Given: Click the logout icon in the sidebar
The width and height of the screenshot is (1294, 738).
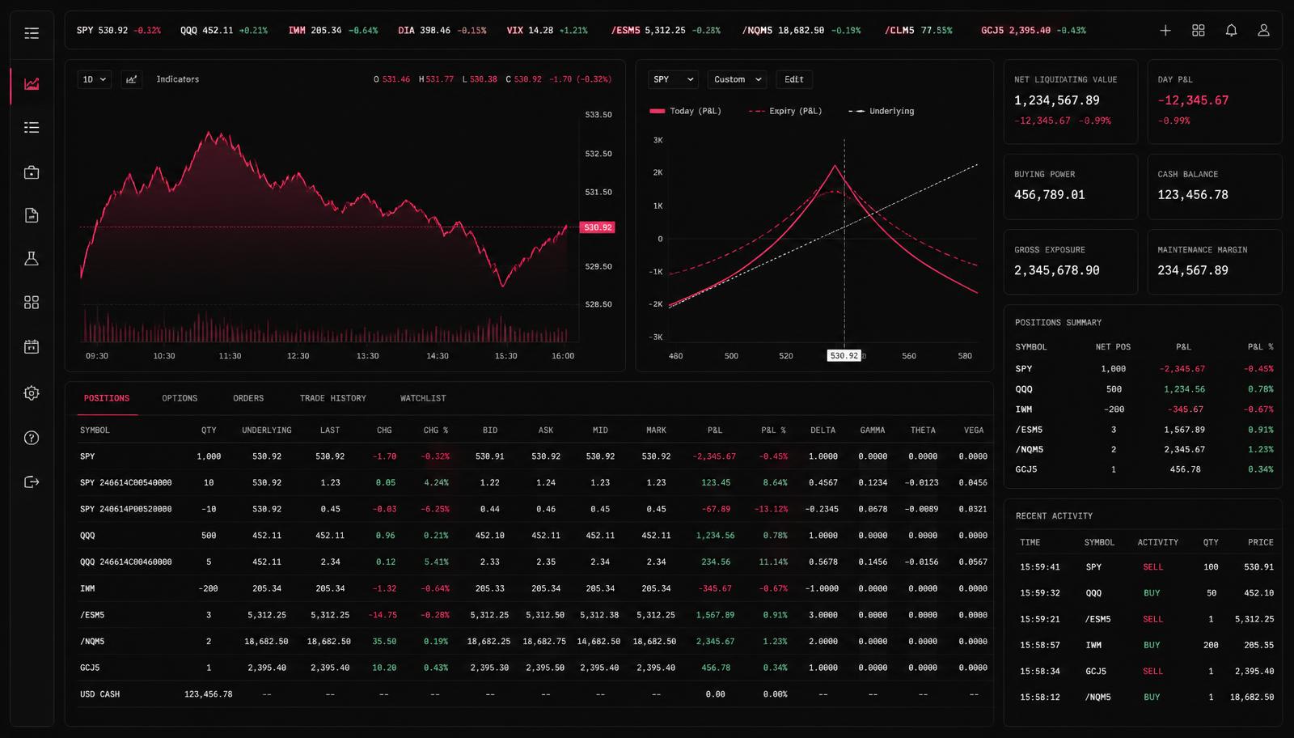Looking at the screenshot, I should pyautogui.click(x=32, y=482).
